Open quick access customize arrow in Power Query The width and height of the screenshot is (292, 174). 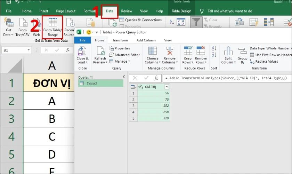pos(97,32)
